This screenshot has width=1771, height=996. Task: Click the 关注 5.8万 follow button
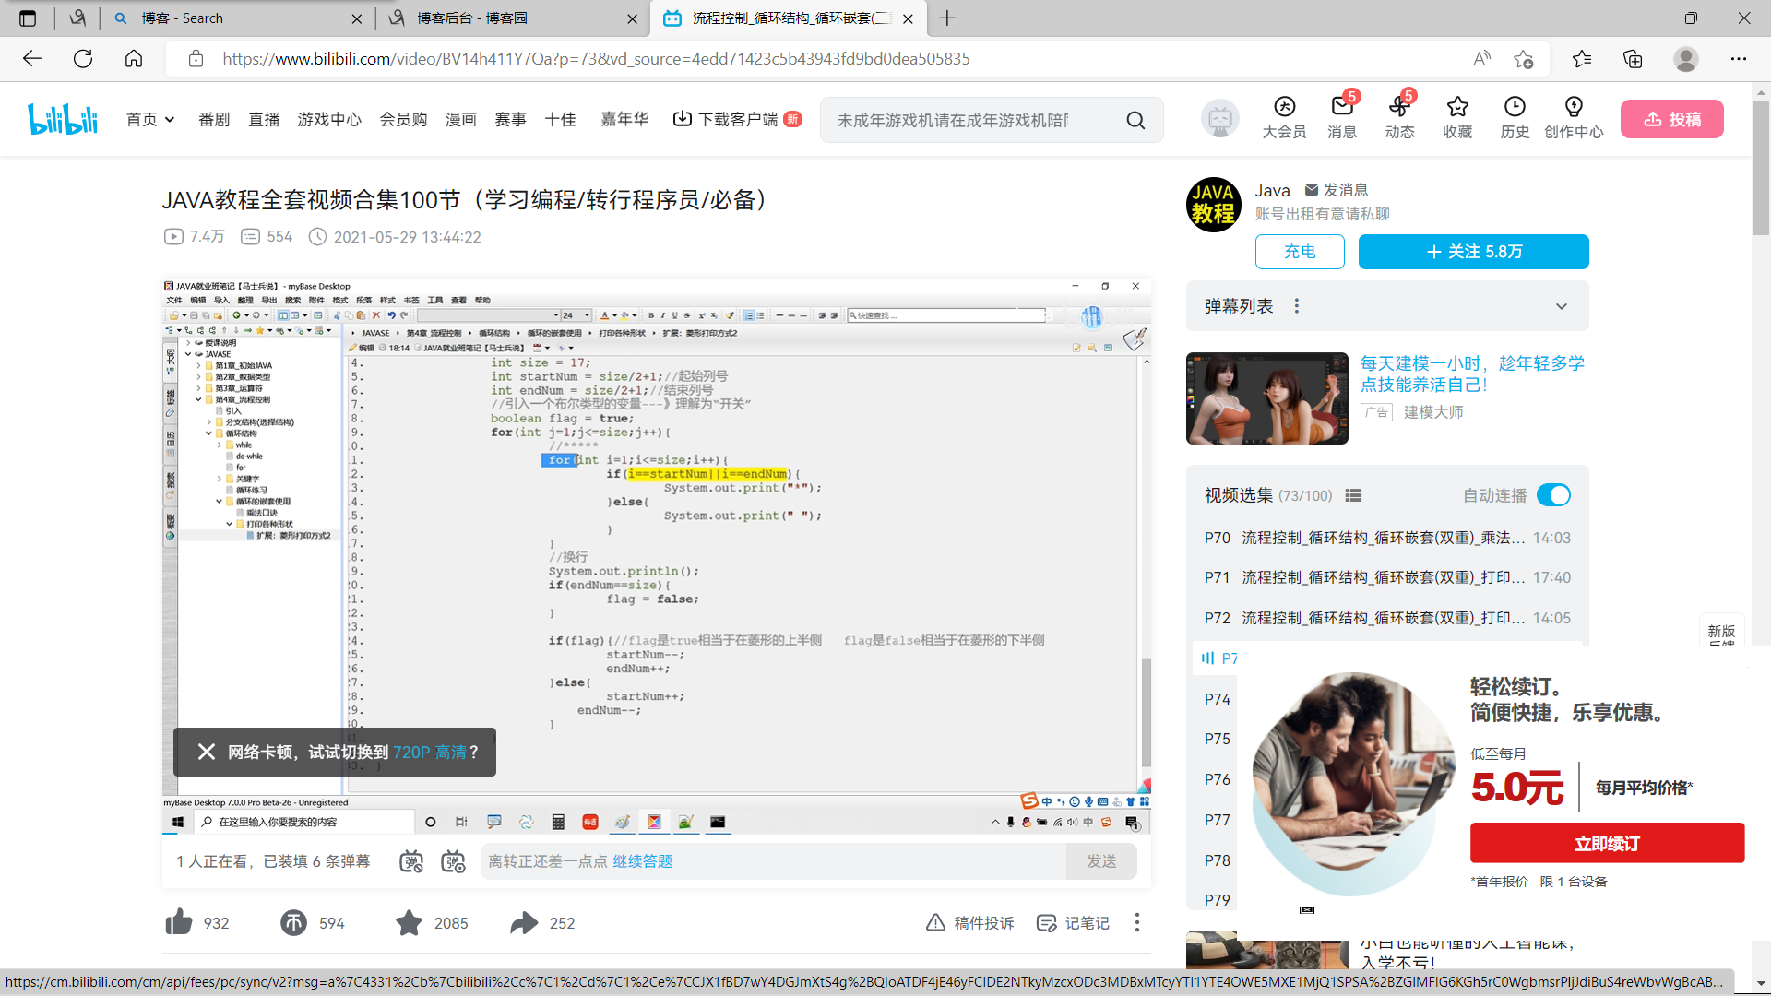click(x=1473, y=252)
